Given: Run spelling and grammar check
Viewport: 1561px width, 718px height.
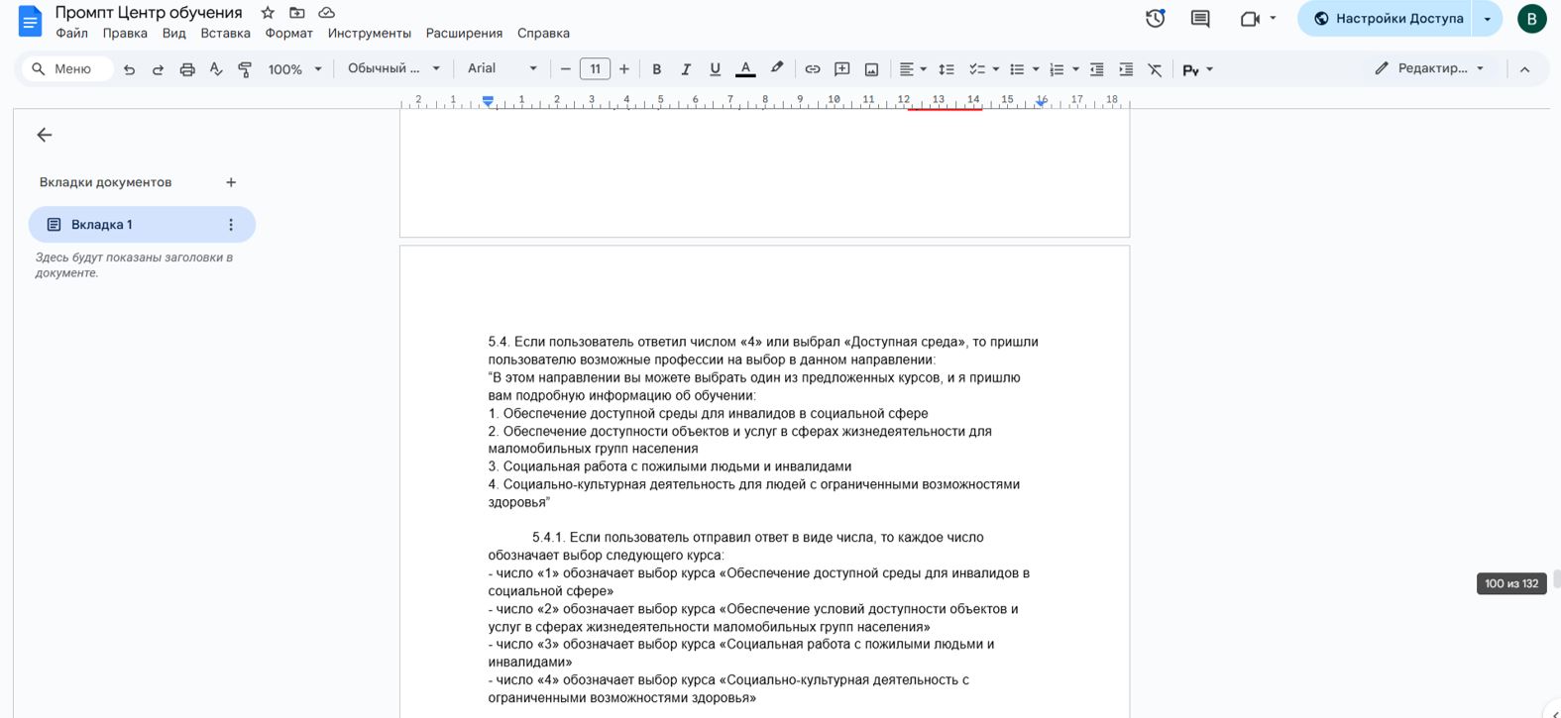Looking at the screenshot, I should pyautogui.click(x=216, y=69).
